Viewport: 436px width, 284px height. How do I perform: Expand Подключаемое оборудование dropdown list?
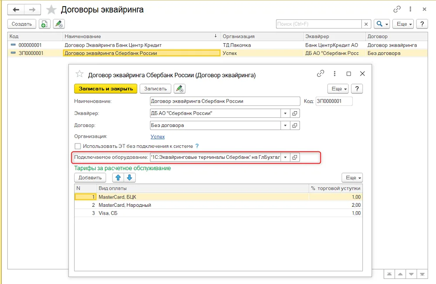[285, 157]
